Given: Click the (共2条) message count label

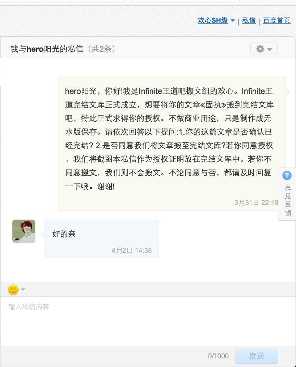Looking at the screenshot, I should pos(101,49).
